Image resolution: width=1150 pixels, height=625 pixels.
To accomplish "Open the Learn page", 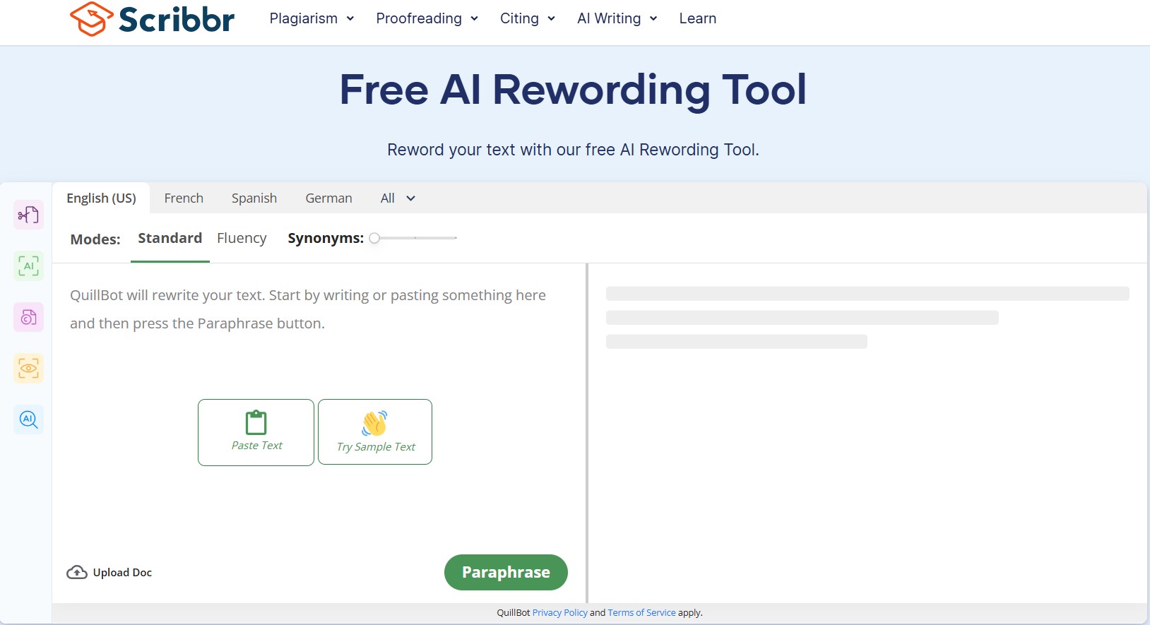I will coord(698,18).
